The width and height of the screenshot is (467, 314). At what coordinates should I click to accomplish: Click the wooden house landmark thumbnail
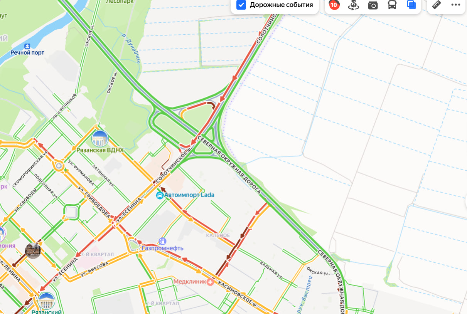coord(33,251)
